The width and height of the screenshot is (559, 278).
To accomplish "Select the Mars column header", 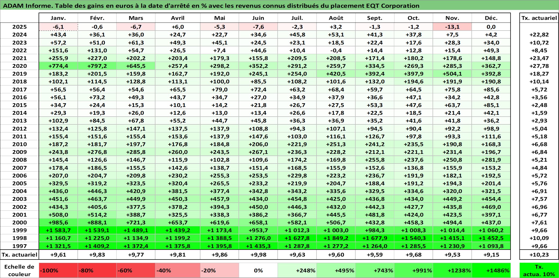I will tap(136, 18).
